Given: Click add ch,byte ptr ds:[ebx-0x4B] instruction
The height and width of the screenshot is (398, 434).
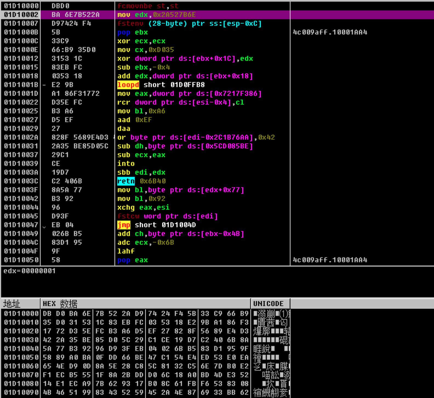Looking at the screenshot, I should (x=181, y=234).
